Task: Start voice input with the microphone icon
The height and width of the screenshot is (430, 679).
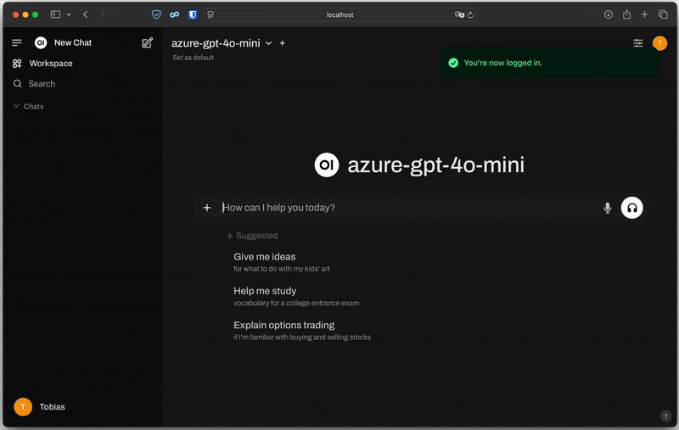Action: tap(608, 208)
